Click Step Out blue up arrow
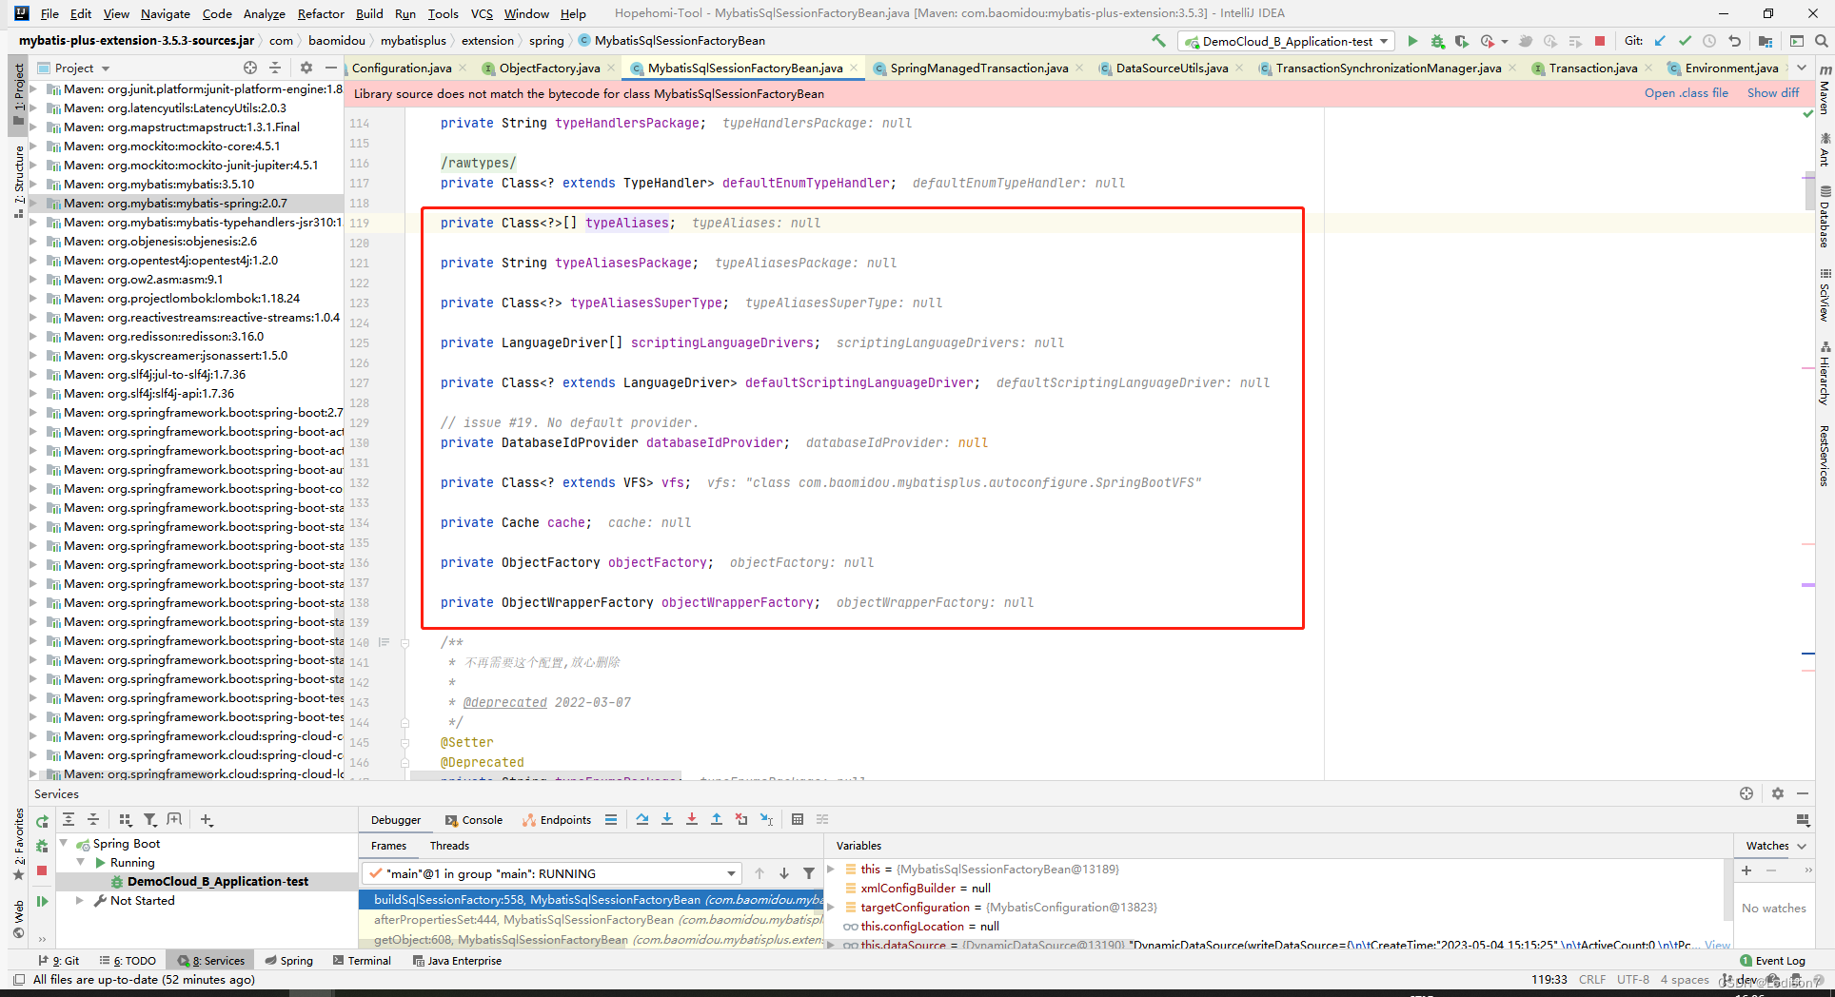This screenshot has width=1835, height=997. click(717, 819)
